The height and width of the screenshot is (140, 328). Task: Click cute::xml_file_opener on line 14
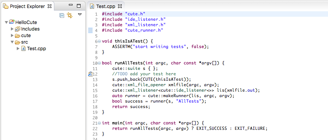[x=139, y=85]
